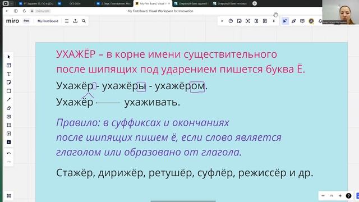Open the Timer tool
Viewport: 359px width, 202px height.
point(231,21)
